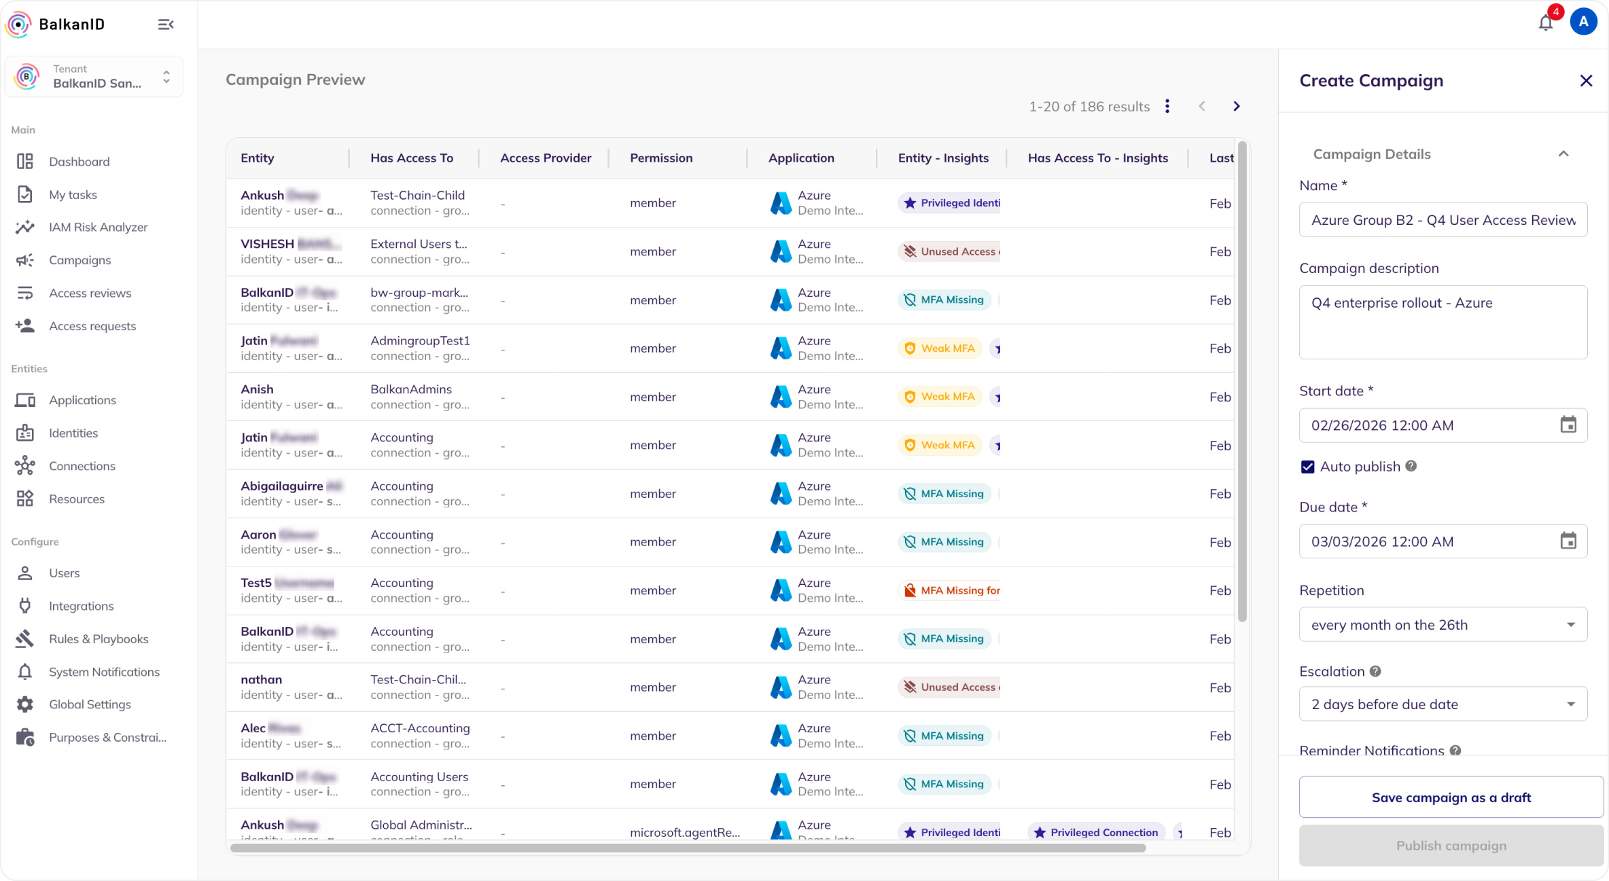
Task: Open the Repetition dropdown
Action: point(1443,624)
